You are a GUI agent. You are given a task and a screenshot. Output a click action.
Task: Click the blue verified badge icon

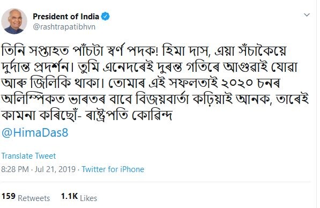pos(106,16)
